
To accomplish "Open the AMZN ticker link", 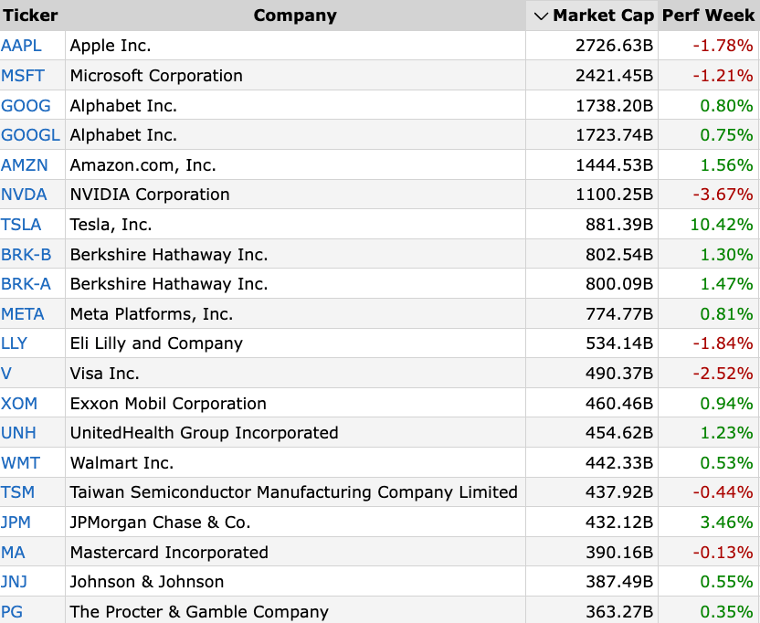I will coord(24,165).
